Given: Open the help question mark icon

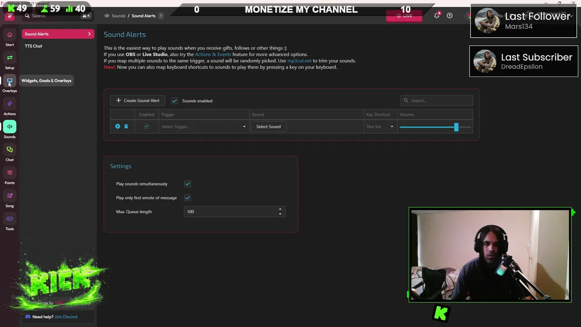Looking at the screenshot, I should coord(449,15).
